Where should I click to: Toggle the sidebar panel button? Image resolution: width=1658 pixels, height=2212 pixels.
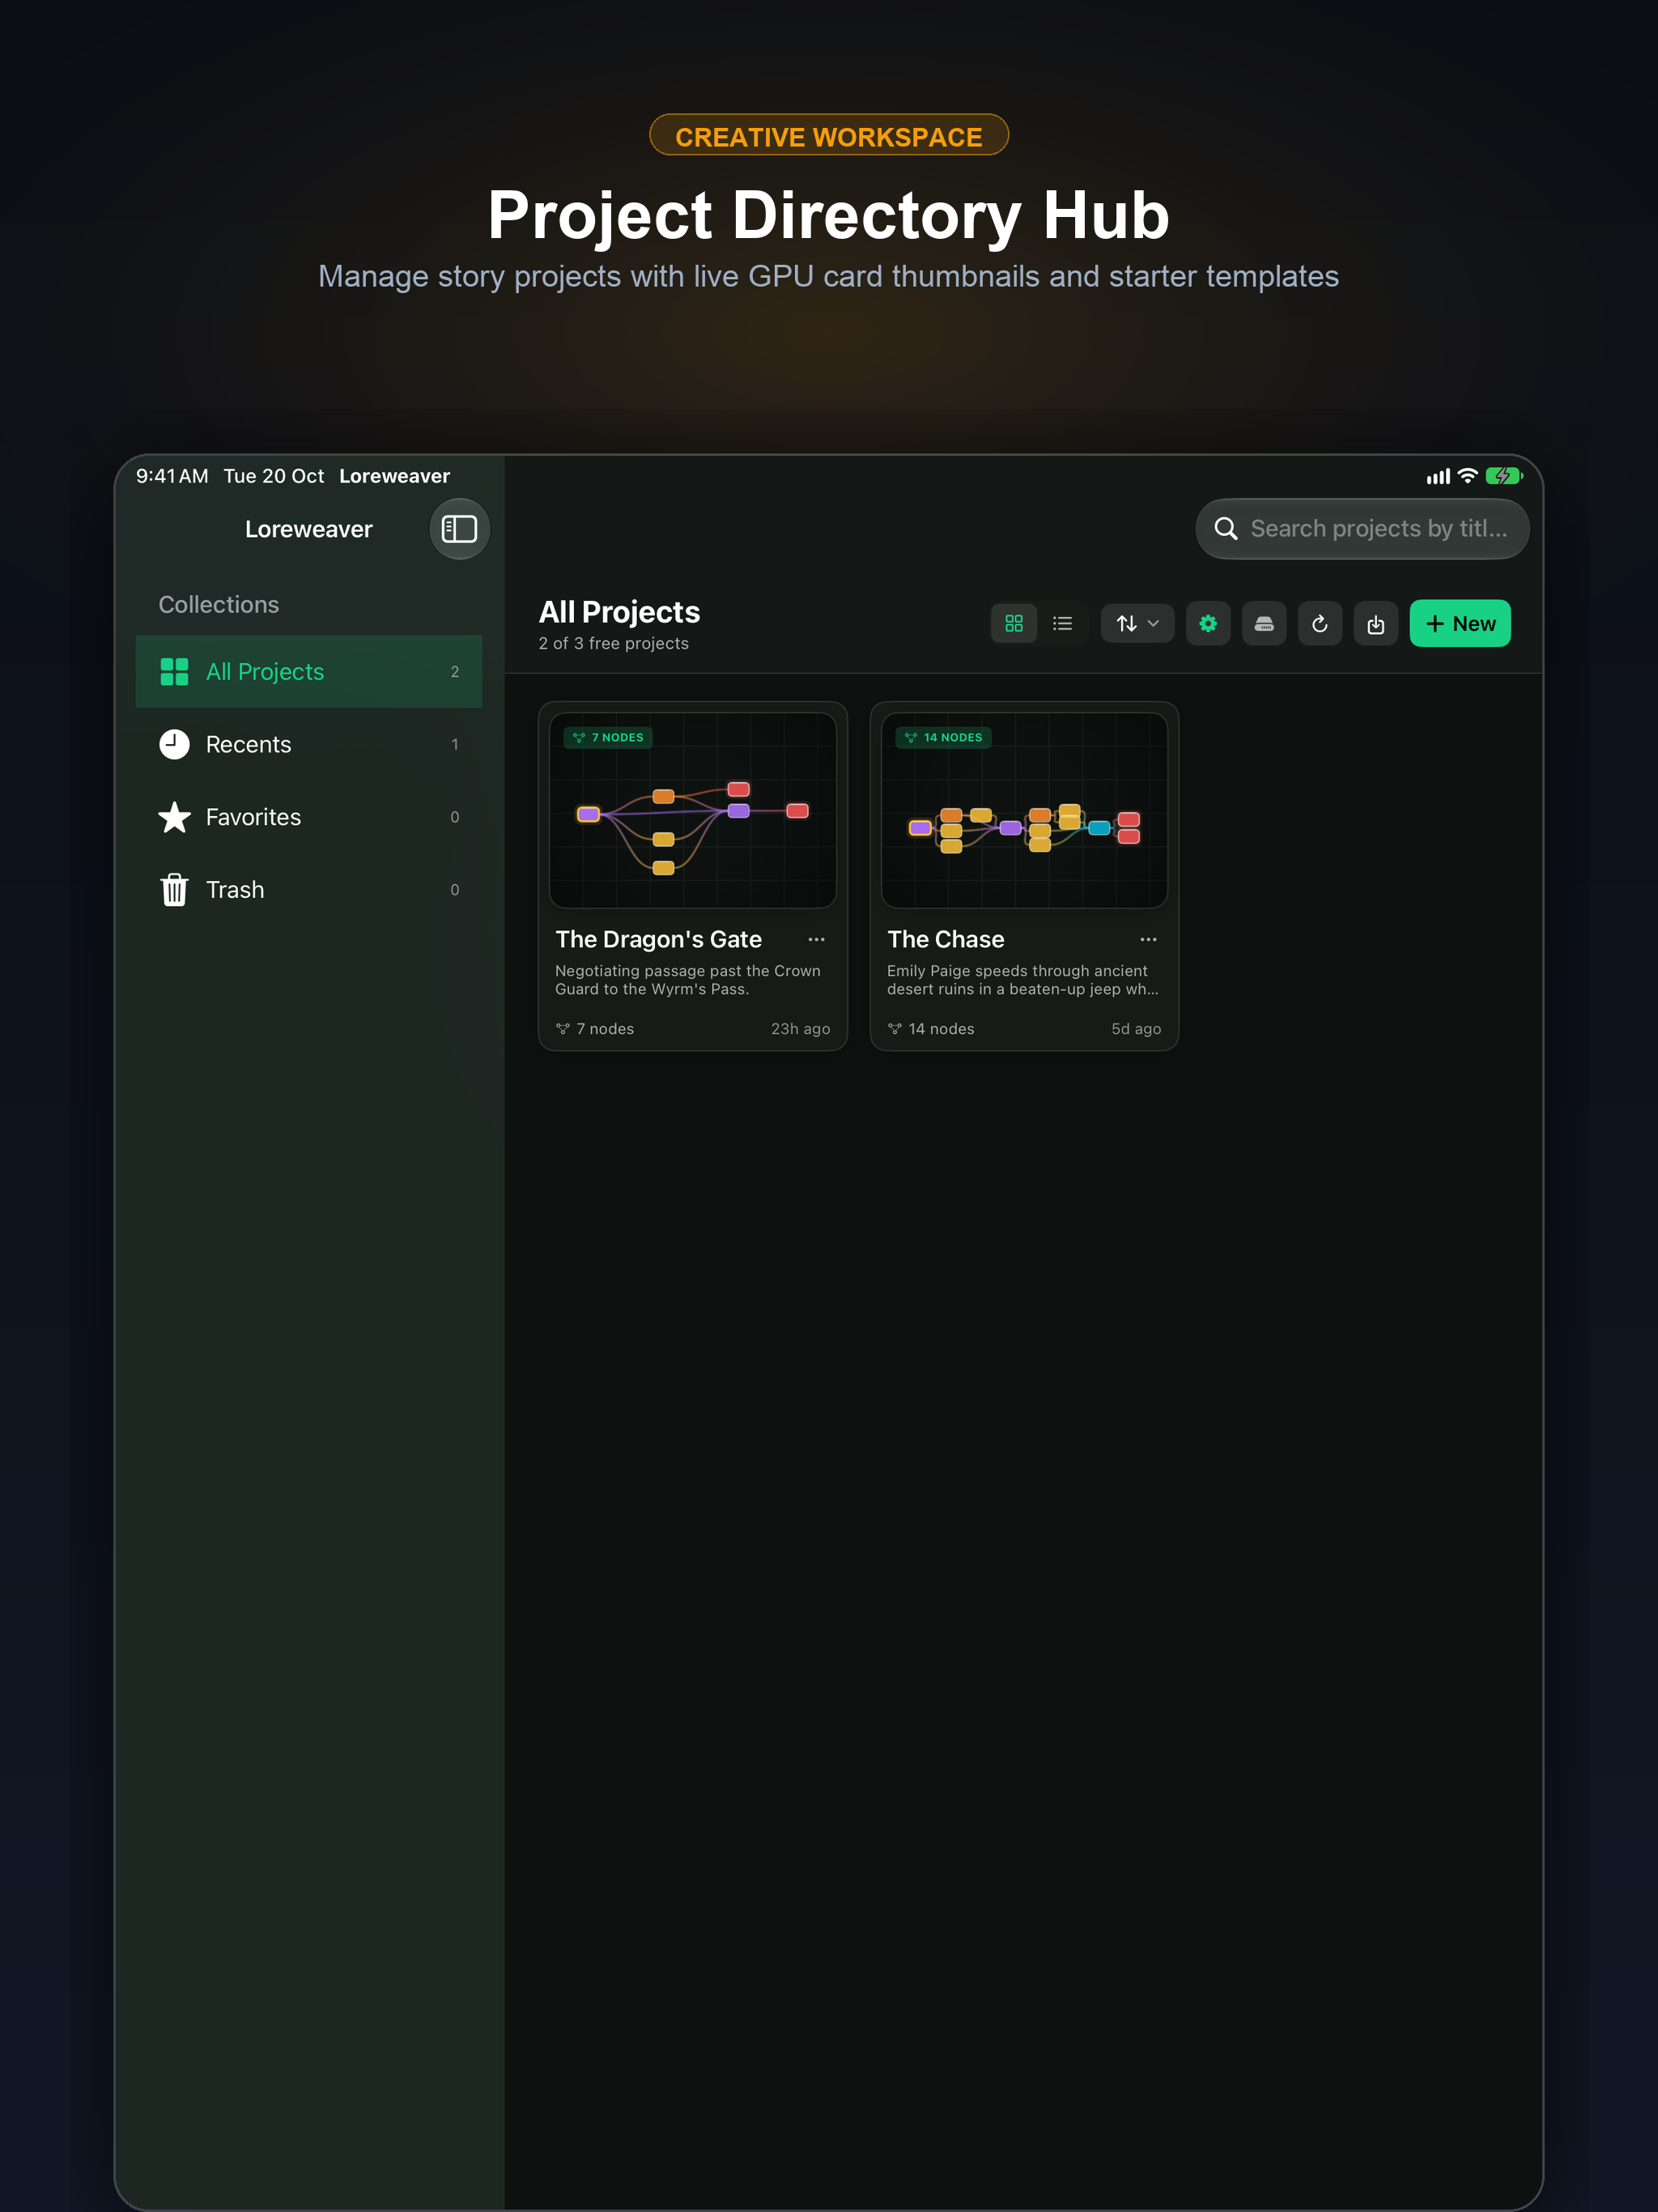pos(459,529)
